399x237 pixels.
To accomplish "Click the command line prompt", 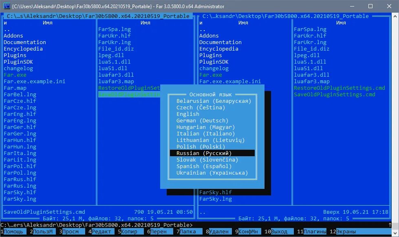I will pyautogui.click(x=97, y=225).
